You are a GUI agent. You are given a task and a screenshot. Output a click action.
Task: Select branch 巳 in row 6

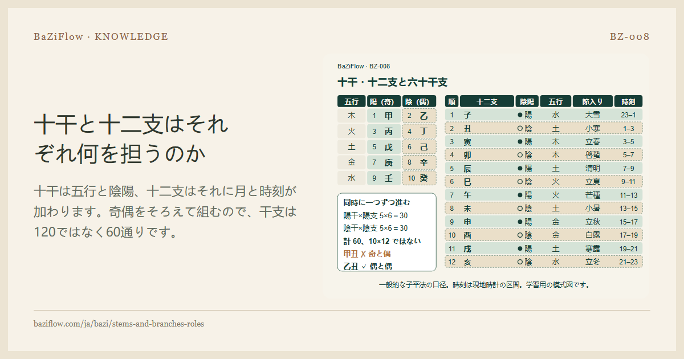467,182
